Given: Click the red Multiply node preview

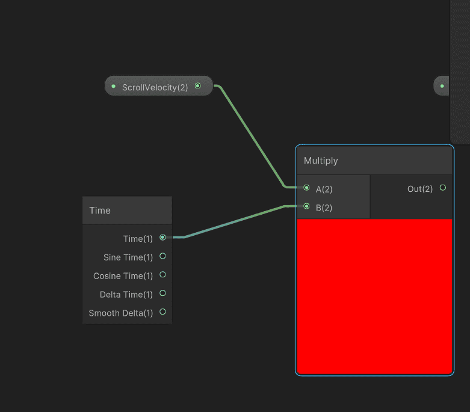Looking at the screenshot, I should [374, 297].
